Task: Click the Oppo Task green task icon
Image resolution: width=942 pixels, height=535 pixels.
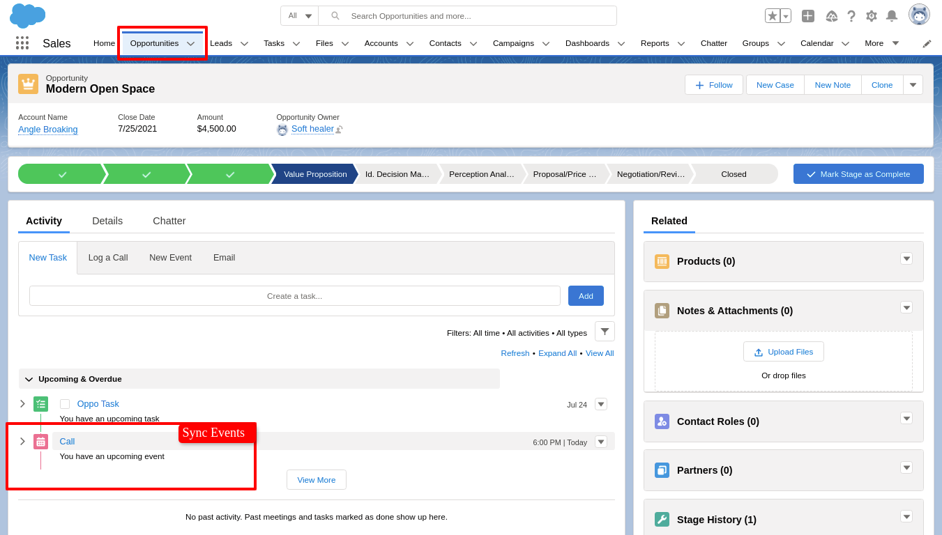Action: point(40,404)
